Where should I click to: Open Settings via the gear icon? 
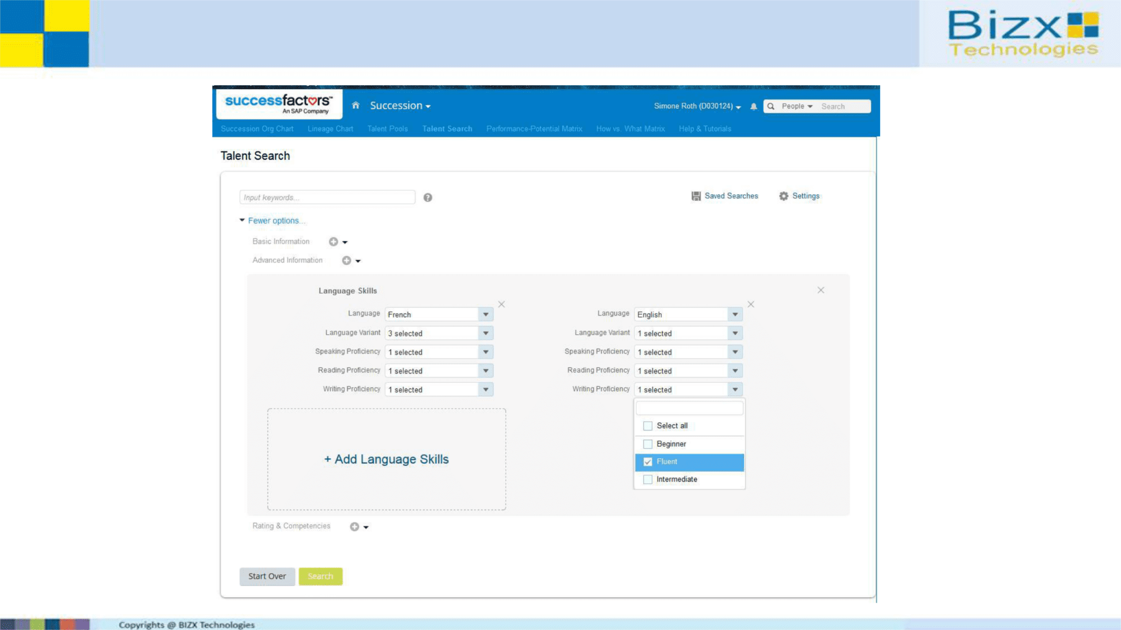(x=784, y=196)
